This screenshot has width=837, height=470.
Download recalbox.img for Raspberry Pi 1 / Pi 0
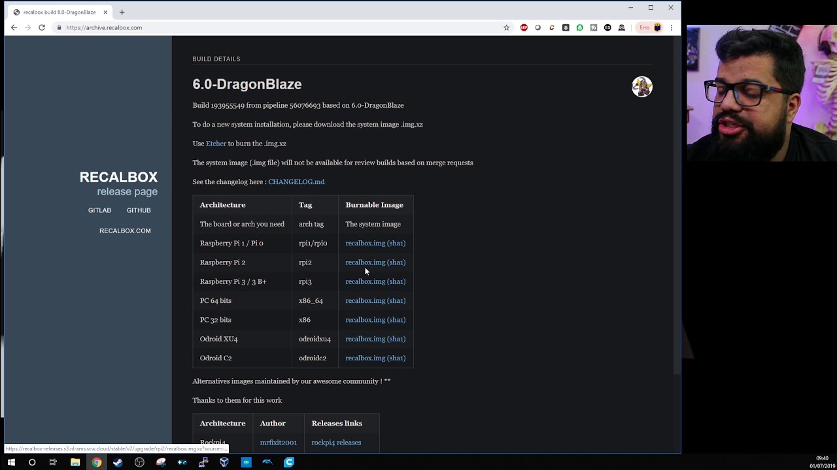pos(366,243)
